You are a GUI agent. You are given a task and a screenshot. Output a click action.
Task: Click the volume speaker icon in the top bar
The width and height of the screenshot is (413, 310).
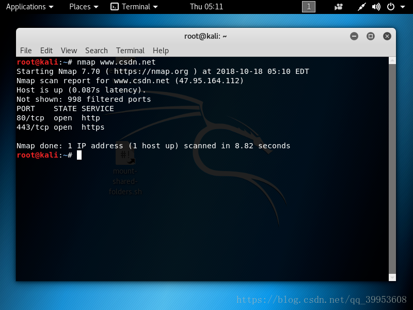(x=376, y=7)
